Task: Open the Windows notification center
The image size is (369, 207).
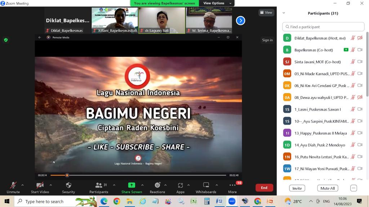Action: 359,201
